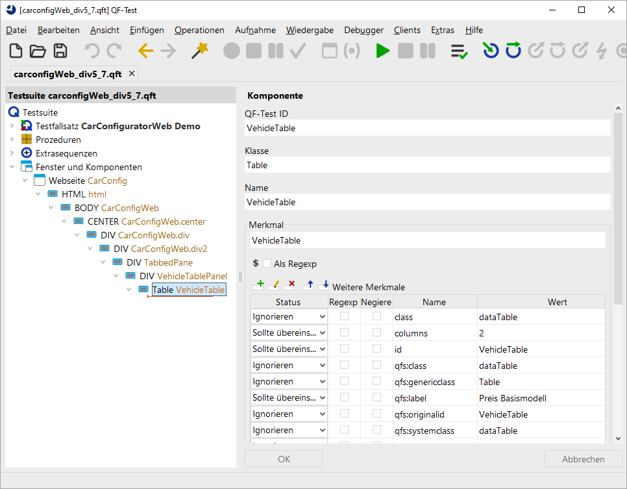Delete selected feature with red X icon

tap(289, 285)
